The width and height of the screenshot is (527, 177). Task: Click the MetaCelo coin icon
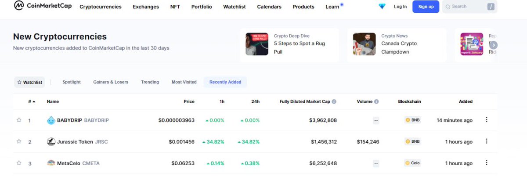(x=51, y=163)
